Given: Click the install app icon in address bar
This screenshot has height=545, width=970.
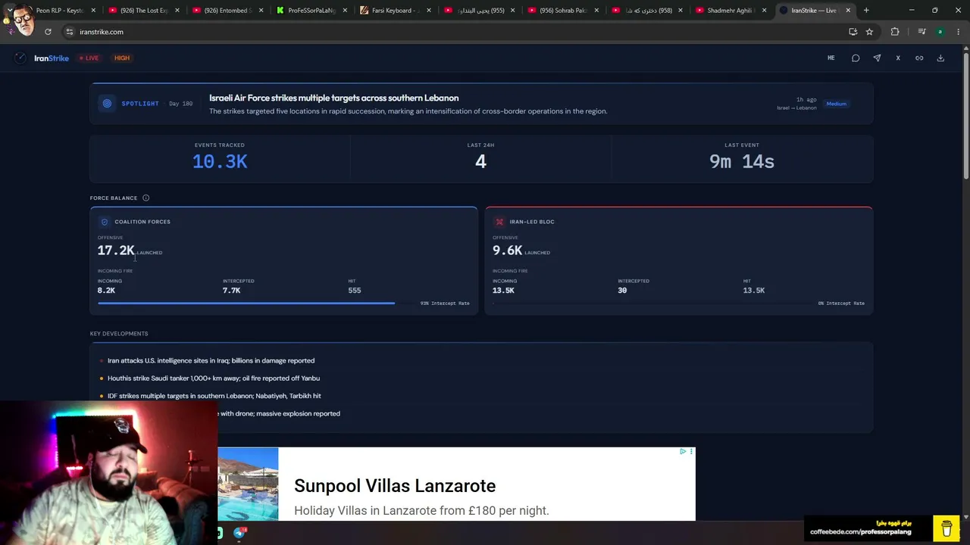Looking at the screenshot, I should coord(853,32).
